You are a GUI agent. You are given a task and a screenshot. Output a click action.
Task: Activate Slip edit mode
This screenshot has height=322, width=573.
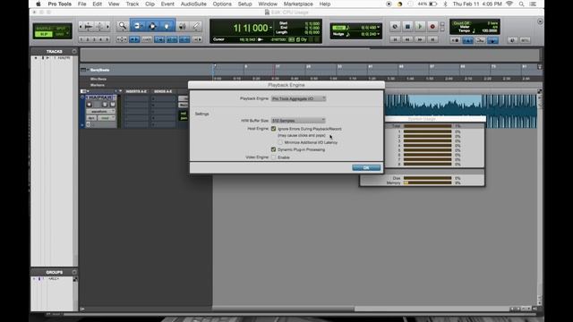pyautogui.click(x=44, y=34)
